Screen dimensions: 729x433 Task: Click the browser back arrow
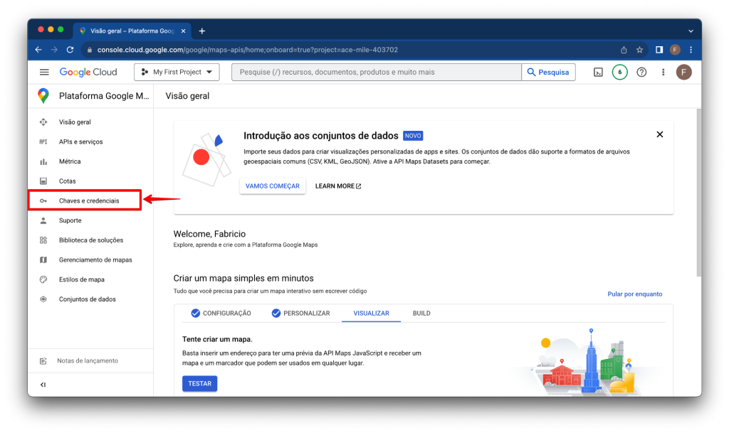(38, 50)
